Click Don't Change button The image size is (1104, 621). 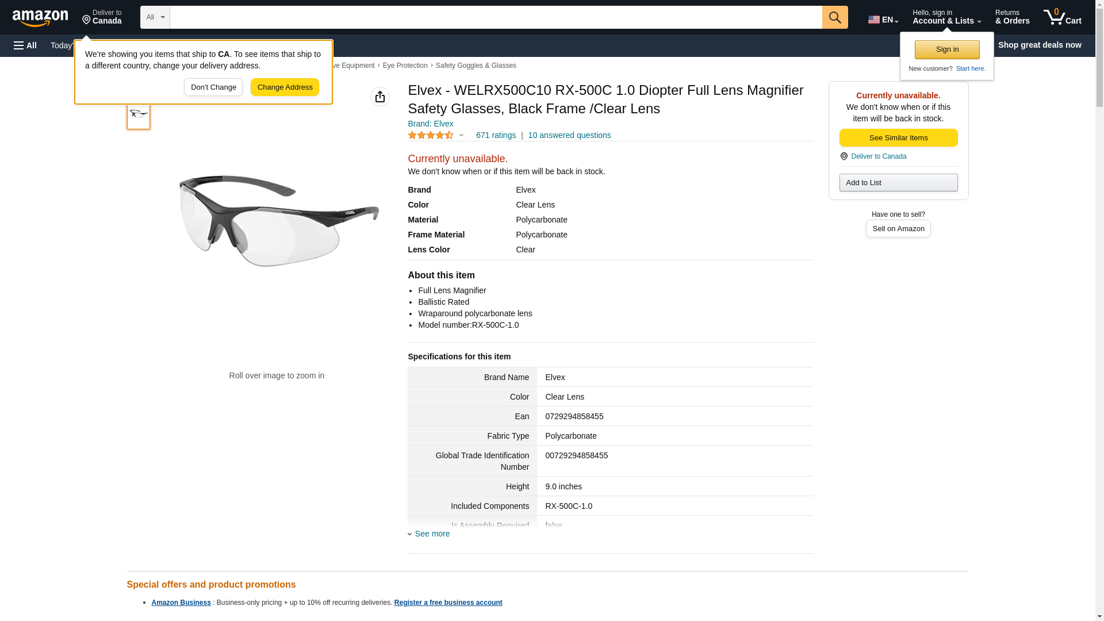213,87
